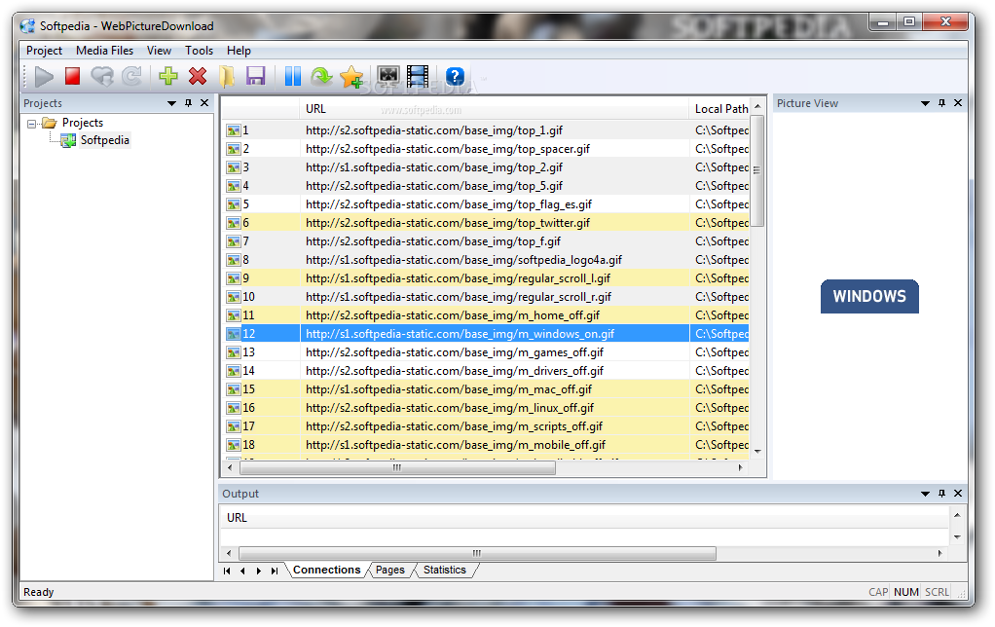995x627 pixels.
Task: Pin the Picture View panel
Action: tap(941, 103)
